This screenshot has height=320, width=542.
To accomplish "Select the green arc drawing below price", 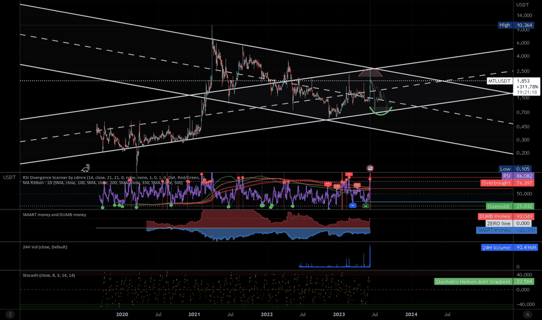I will (380, 111).
